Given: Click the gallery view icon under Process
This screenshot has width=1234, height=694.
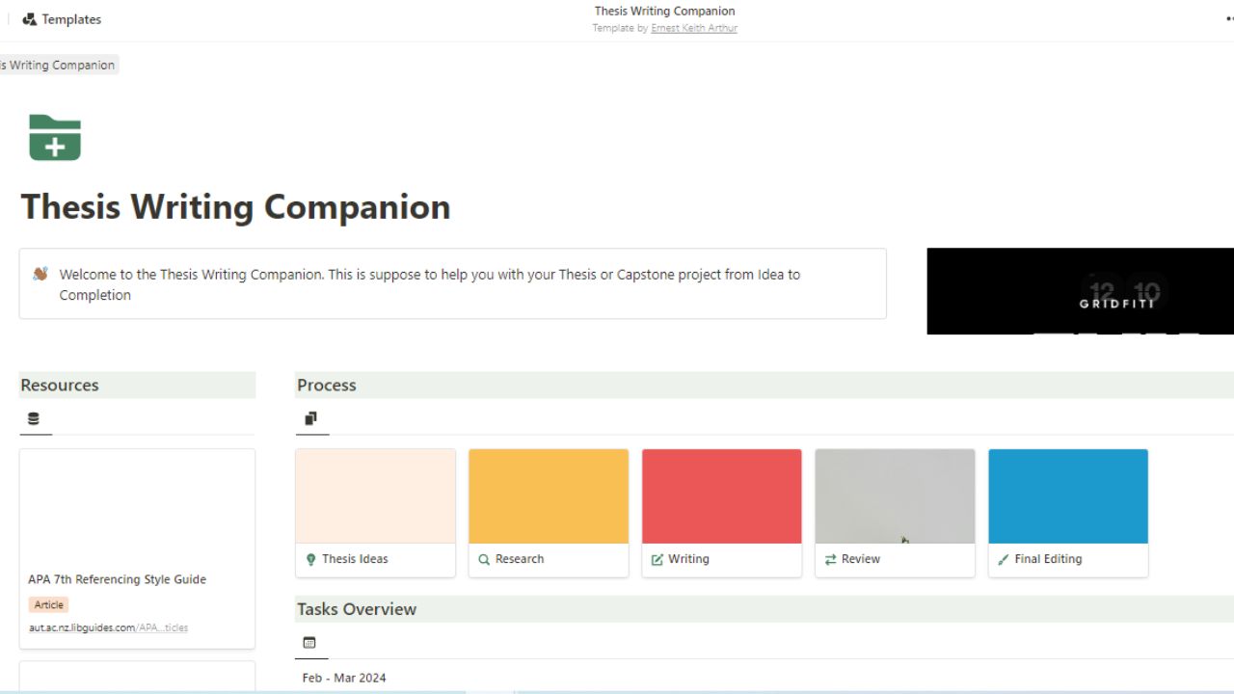Looking at the screenshot, I should (310, 418).
